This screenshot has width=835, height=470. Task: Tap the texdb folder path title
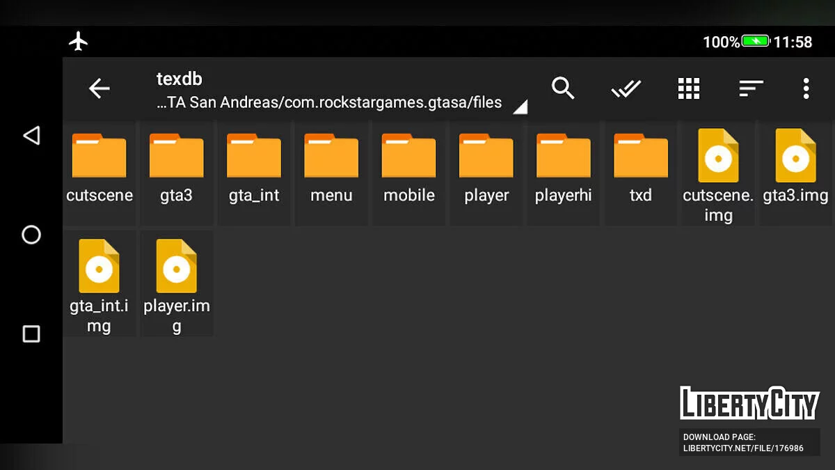coord(180,79)
